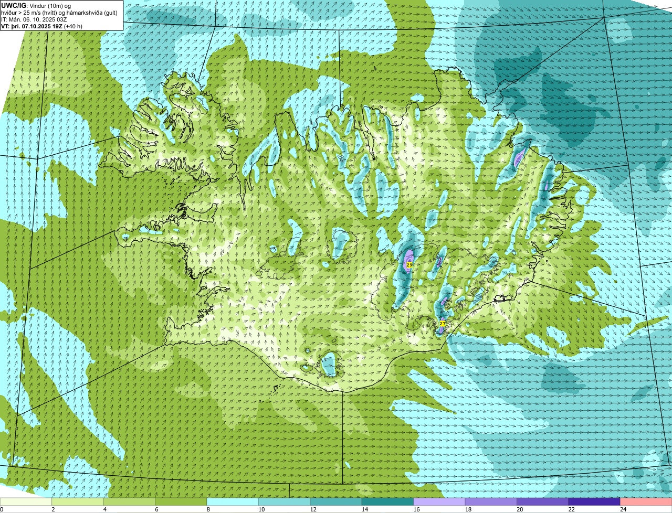672x513 pixels.
Task: Click the color bar tick label '8'
Action: [x=208, y=509]
